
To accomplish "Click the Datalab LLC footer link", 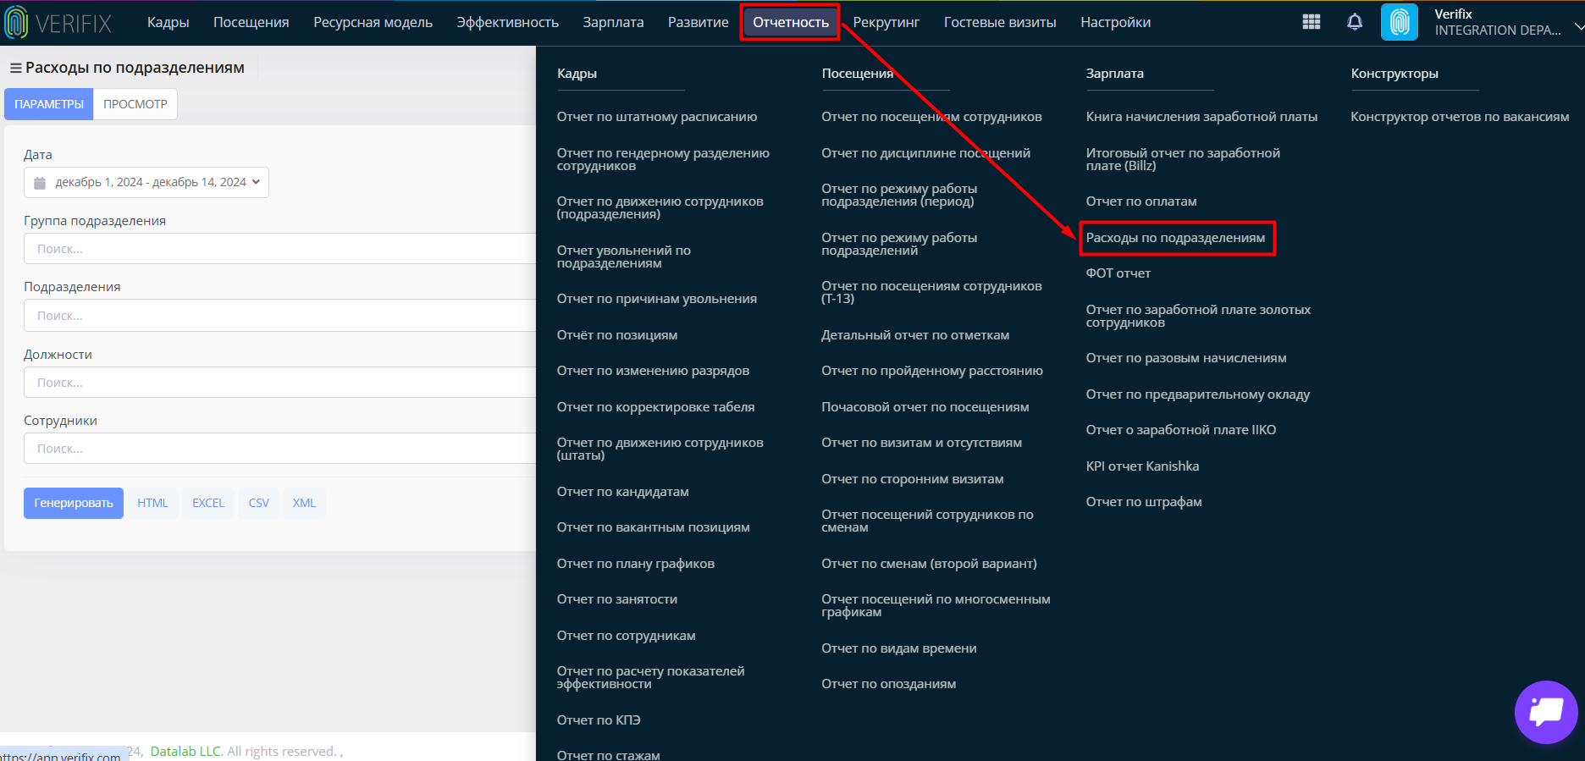I will (x=185, y=751).
